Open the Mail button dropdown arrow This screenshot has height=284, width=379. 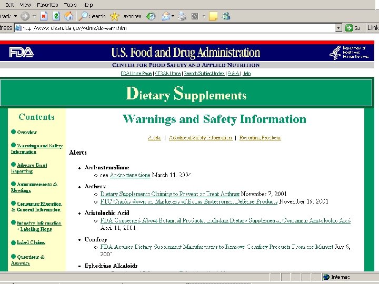[x=173, y=16]
